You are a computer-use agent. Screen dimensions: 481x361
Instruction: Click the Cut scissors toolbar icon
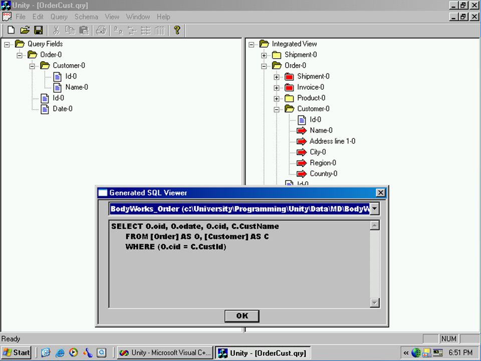[x=56, y=30]
